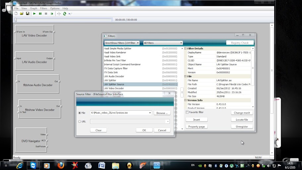The width and height of the screenshot is (302, 170).
Task: Click the frame step toolbar icon
Action: (x=52, y=14)
